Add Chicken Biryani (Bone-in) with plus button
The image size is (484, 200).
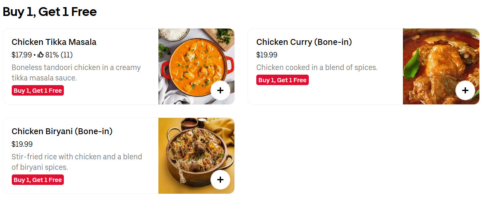tap(220, 180)
